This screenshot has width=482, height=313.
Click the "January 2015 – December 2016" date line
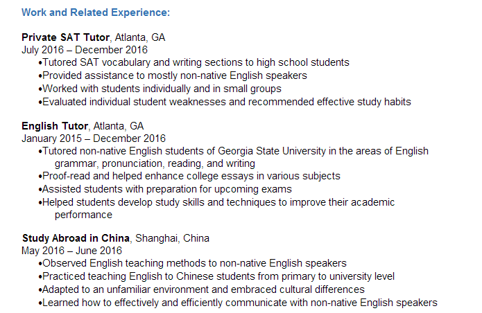pos(94,138)
